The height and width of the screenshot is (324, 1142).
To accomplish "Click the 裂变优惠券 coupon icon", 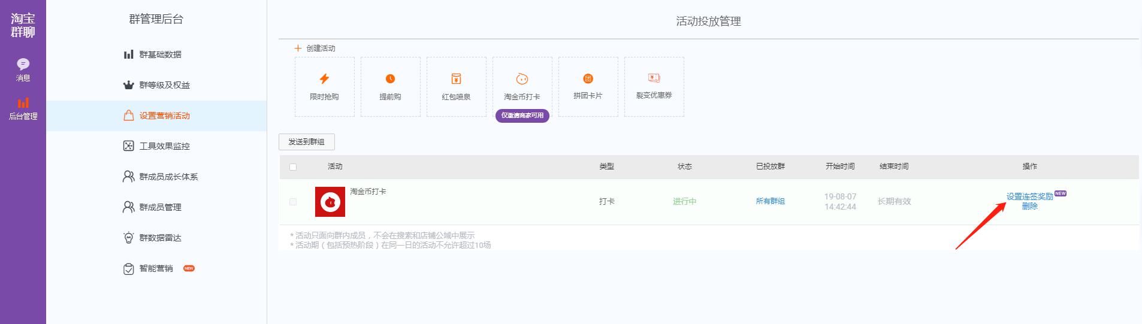I will tap(654, 78).
